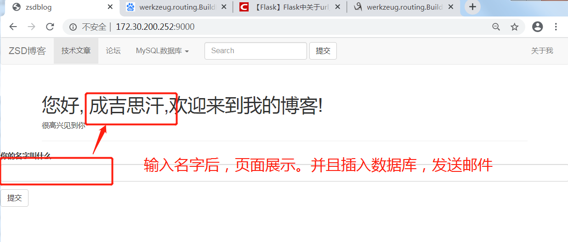Viewport: 568px width, 242px height.
Task: Go back with the browser back arrow
Action: [13, 27]
